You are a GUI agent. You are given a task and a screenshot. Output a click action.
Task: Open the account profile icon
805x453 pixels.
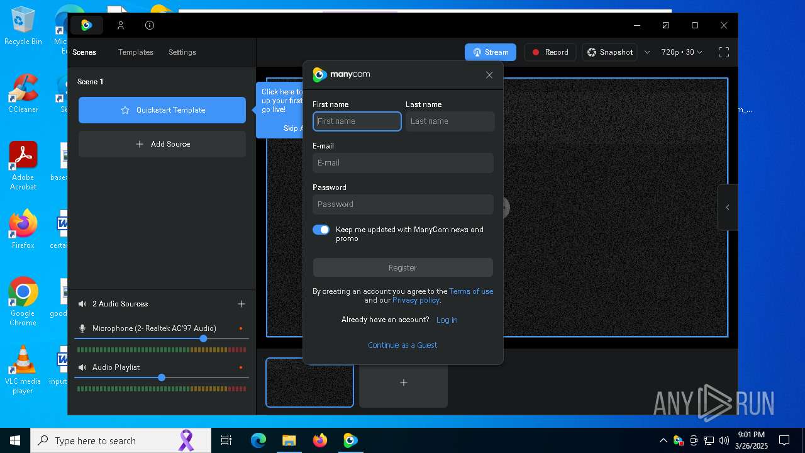[x=121, y=25]
